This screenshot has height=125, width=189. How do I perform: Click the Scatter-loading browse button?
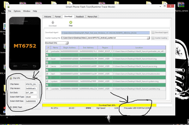(160, 38)
